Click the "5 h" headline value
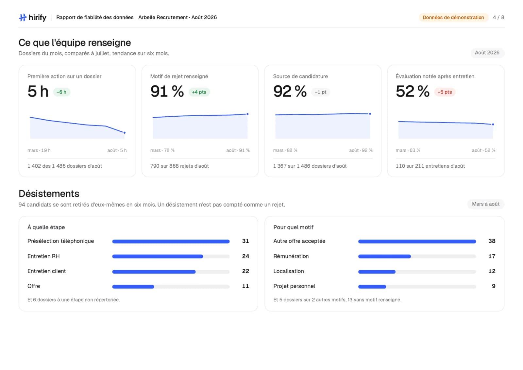Image resolution: width=523 pixels, height=370 pixels. pos(38,91)
